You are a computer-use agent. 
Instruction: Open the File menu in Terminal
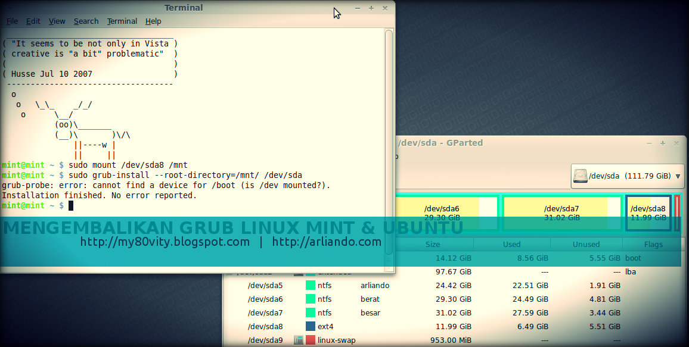13,21
